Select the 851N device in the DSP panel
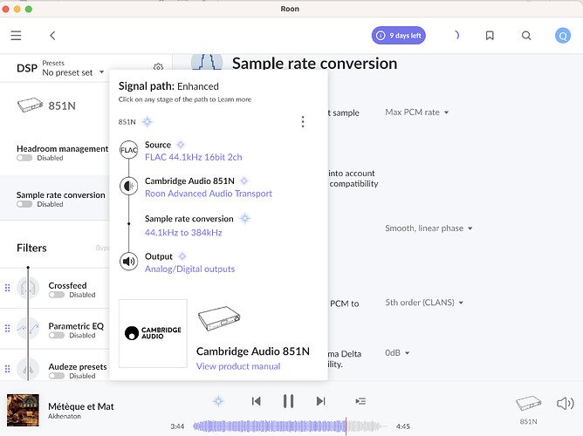Viewport: 583px width, 436px height. pyautogui.click(x=46, y=106)
